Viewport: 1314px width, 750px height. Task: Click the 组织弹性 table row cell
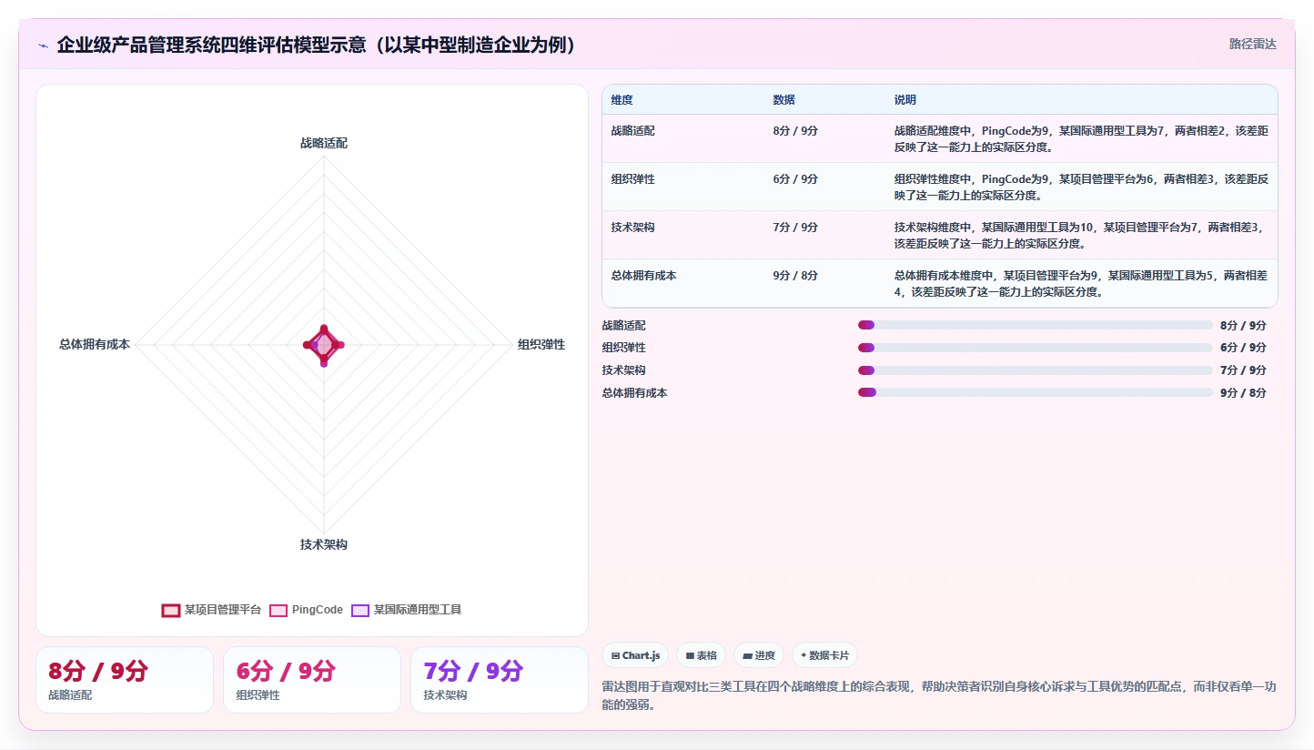[633, 179]
